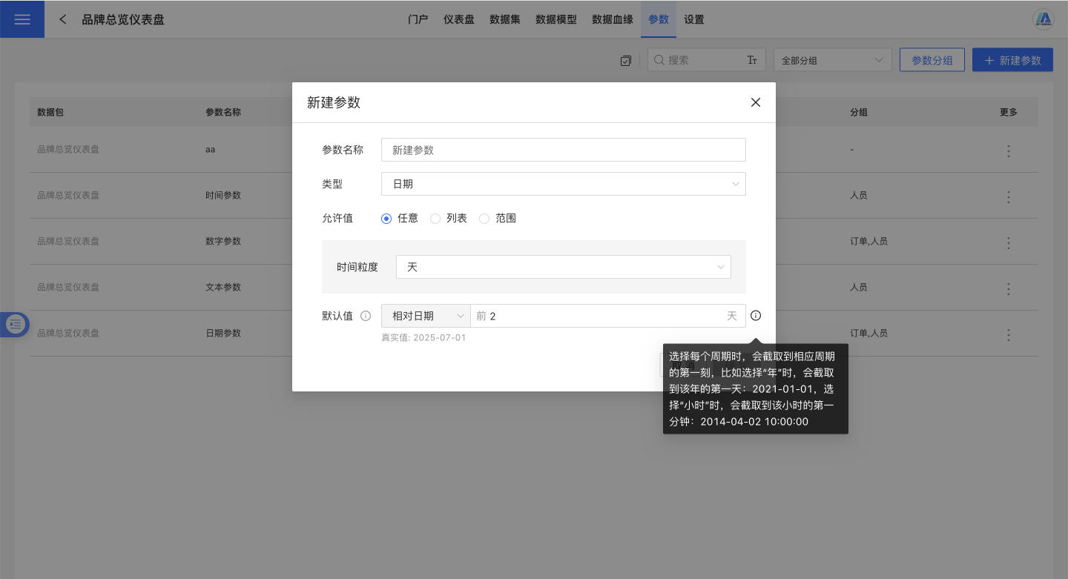This screenshot has height=579, width=1068.
Task: Click the back arrow beside 品牌总览仪表盘
Action: [63, 19]
